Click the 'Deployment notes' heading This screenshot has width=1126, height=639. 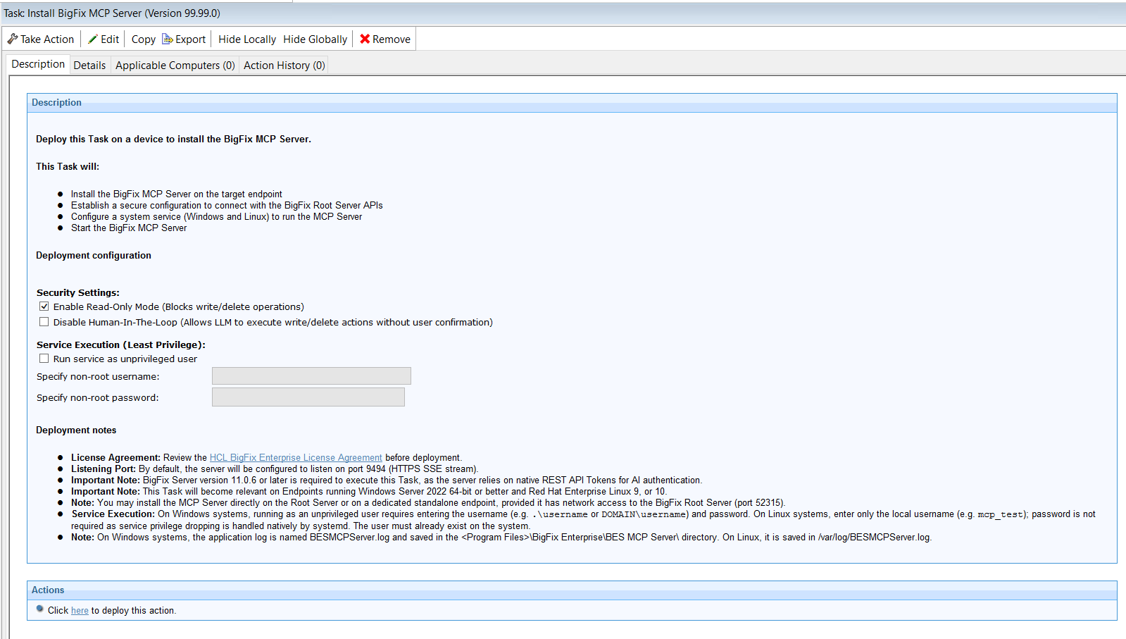click(x=76, y=430)
